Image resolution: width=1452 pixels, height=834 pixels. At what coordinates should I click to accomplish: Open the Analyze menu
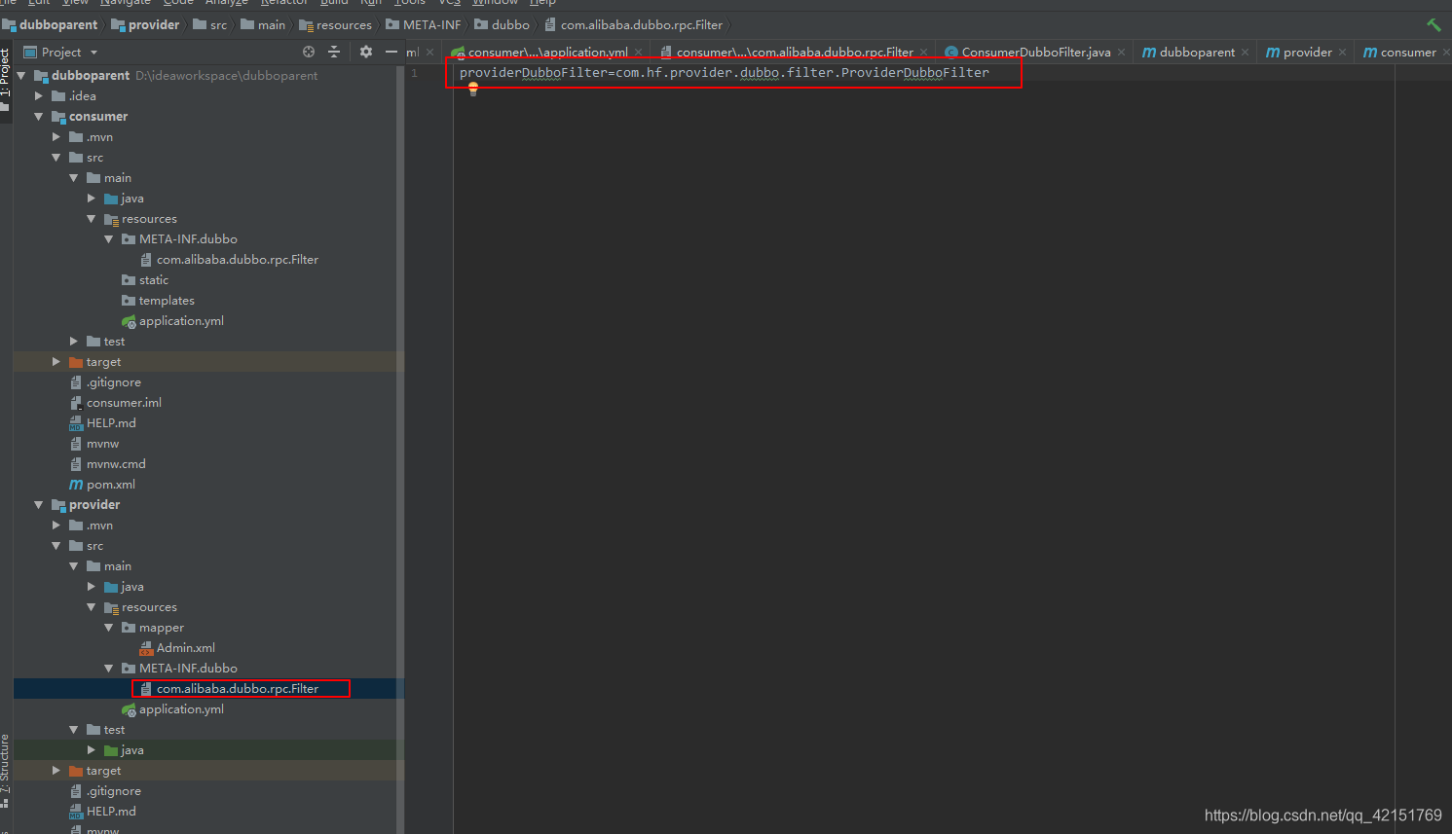pyautogui.click(x=226, y=3)
